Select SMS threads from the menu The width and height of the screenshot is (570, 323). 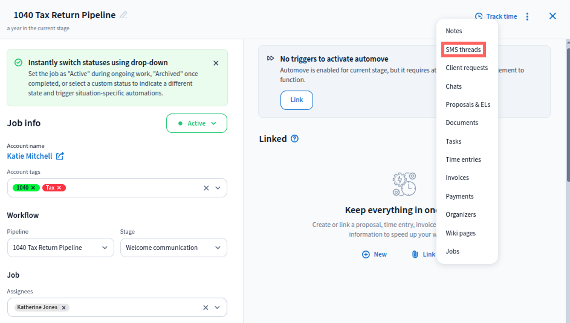pyautogui.click(x=463, y=50)
